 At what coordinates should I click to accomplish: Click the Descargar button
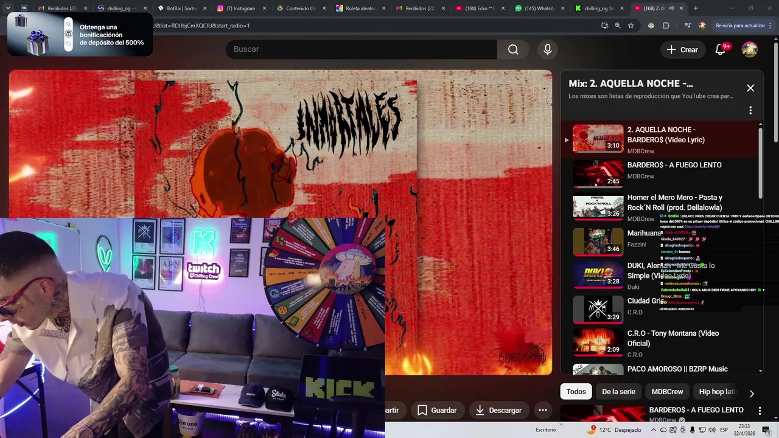(x=498, y=410)
